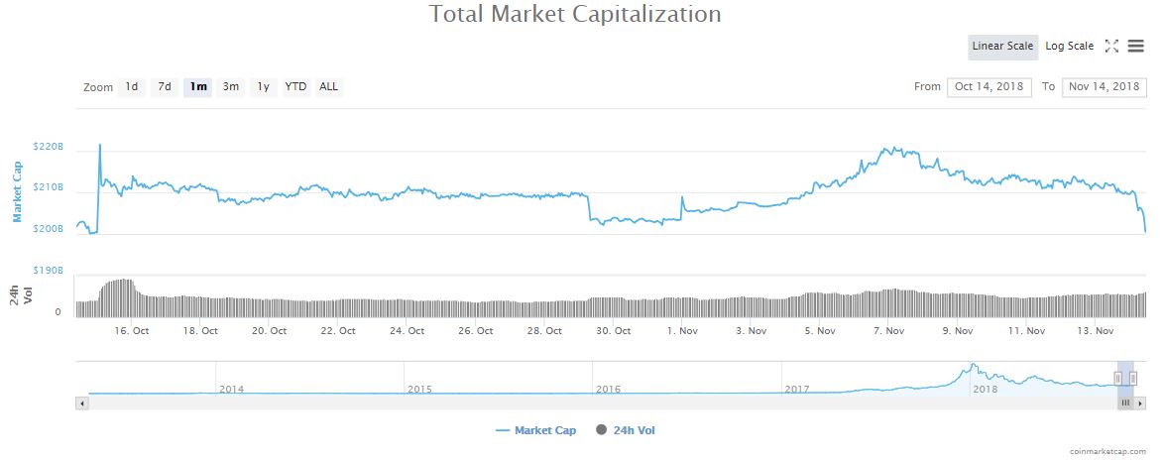The height and width of the screenshot is (463, 1165).
Task: Click the fullscreen expand icon
Action: coord(1111,47)
